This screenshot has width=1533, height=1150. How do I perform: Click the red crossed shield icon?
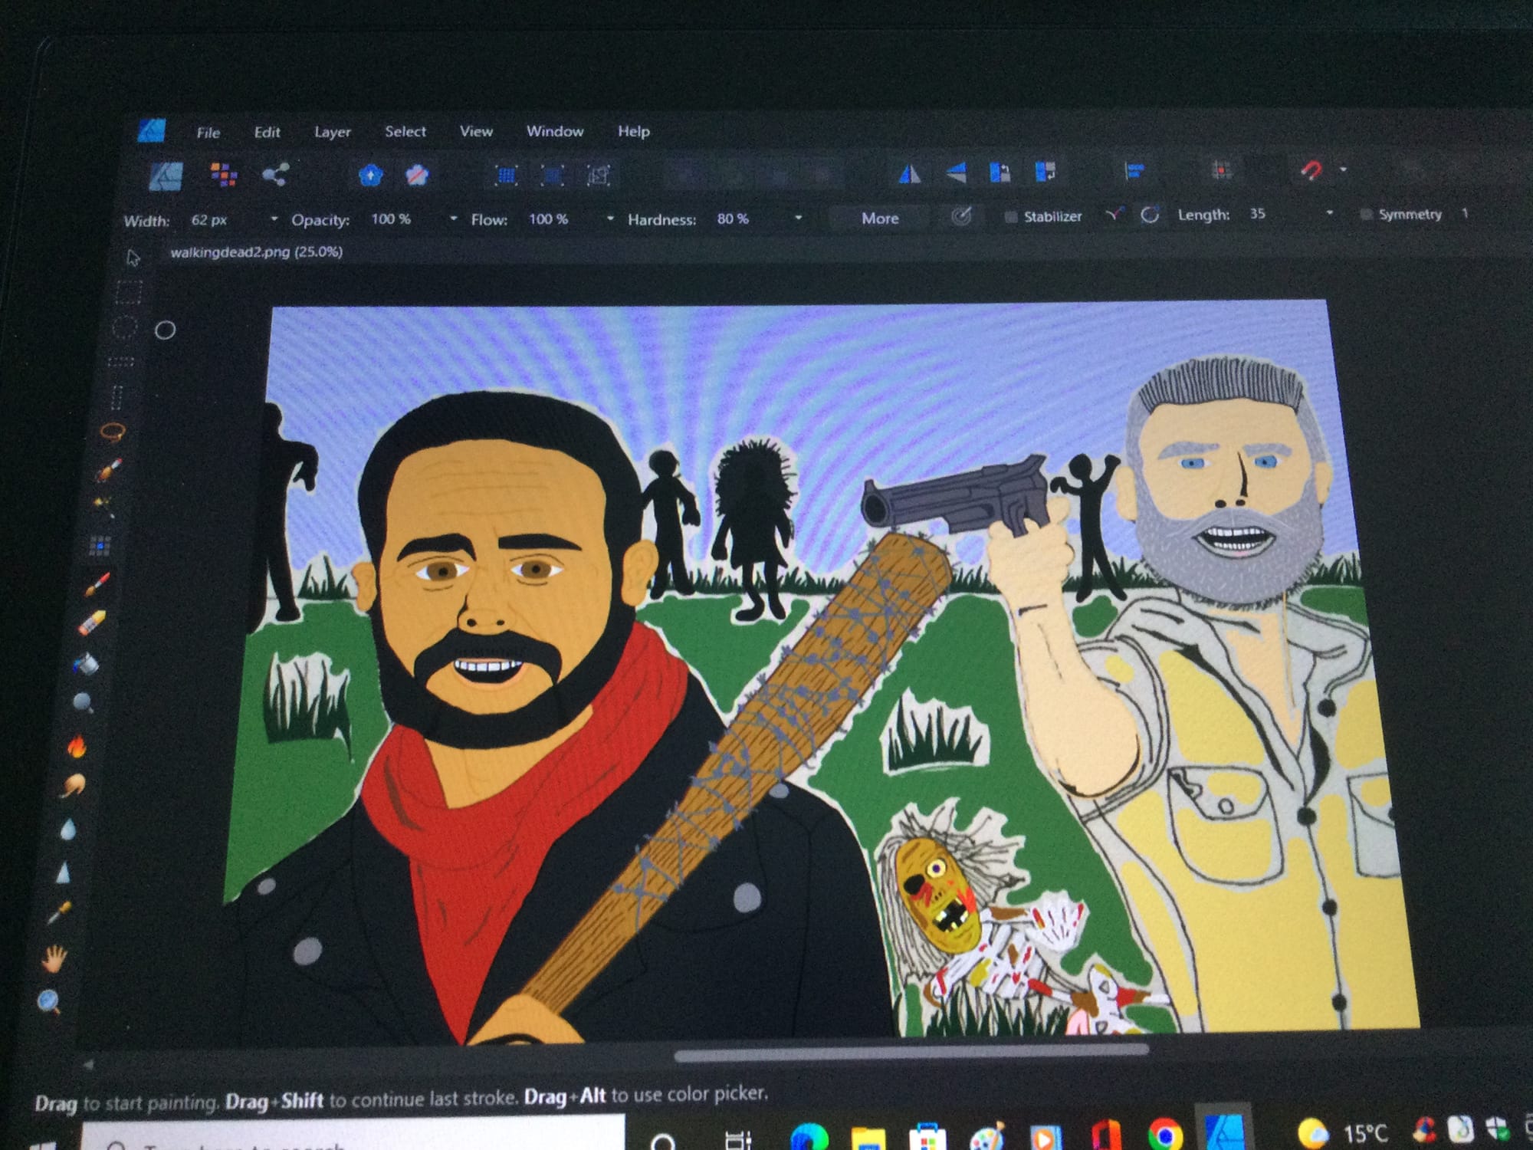click(x=417, y=176)
